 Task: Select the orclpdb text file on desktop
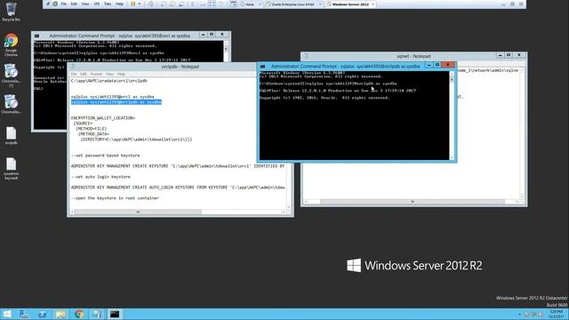(11, 136)
